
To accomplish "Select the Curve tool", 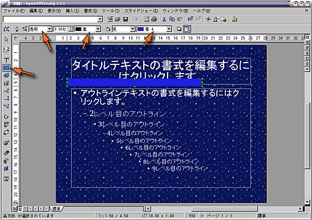I will coord(6,91).
